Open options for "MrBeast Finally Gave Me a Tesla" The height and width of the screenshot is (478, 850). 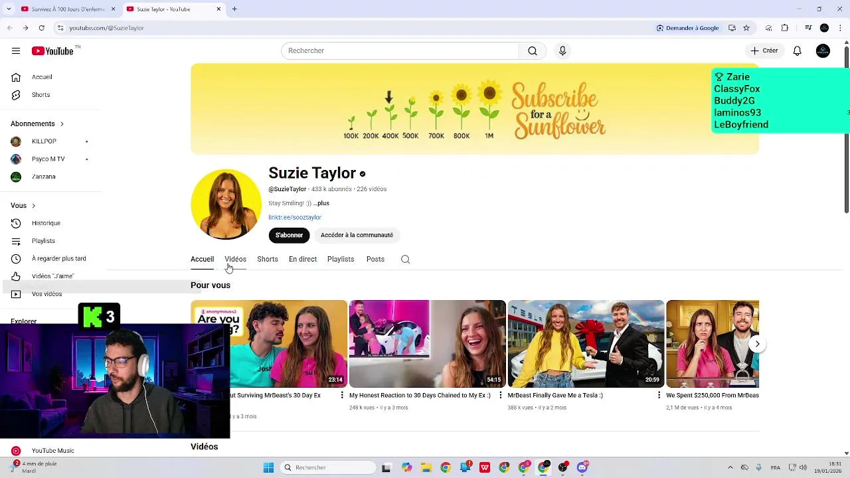click(659, 395)
